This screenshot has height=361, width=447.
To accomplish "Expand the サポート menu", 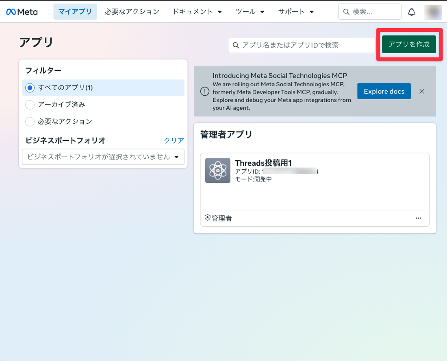I will (296, 12).
